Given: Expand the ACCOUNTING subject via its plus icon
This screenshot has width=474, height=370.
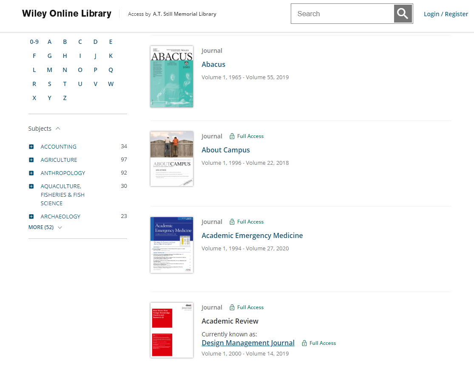Looking at the screenshot, I should point(31,146).
